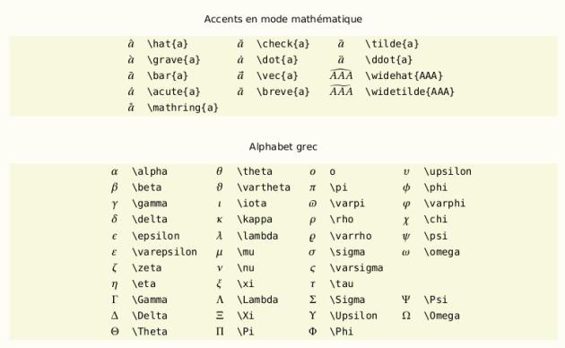The height and width of the screenshot is (348, 565).
Task: Click the \varepsilon command text
Action: tap(164, 252)
